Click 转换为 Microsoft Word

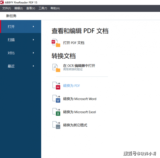(x=80, y=99)
